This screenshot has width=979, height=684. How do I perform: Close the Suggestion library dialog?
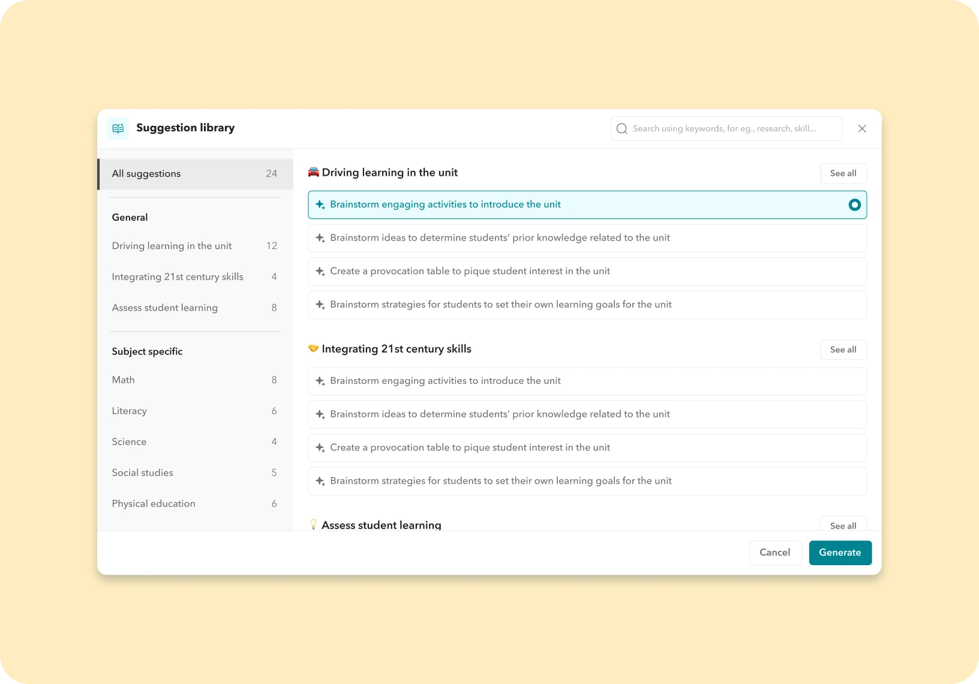[862, 128]
